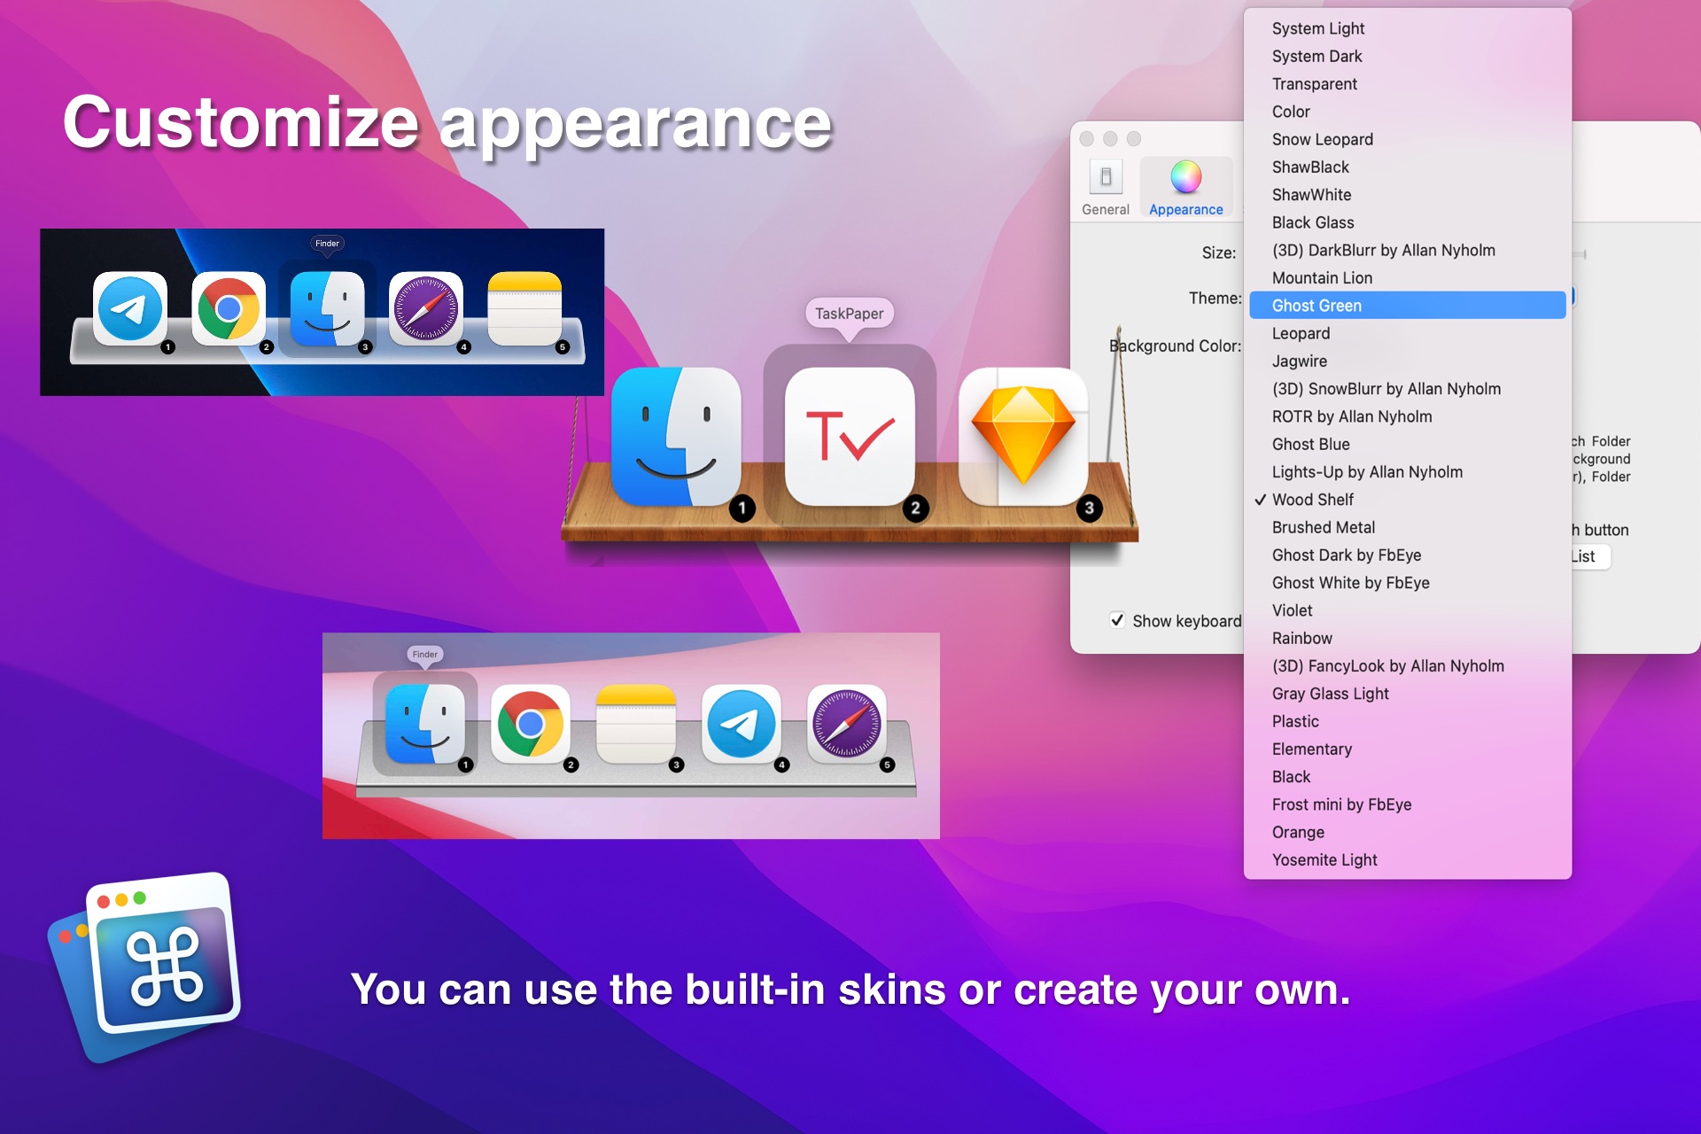1701x1134 pixels.
Task: Select Ghost Dark by FbEye
Action: click(x=1408, y=555)
